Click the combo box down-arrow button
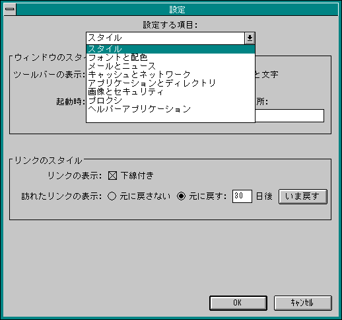 (x=250, y=38)
